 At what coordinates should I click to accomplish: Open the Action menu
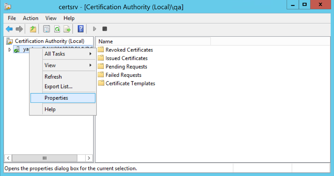point(30,18)
